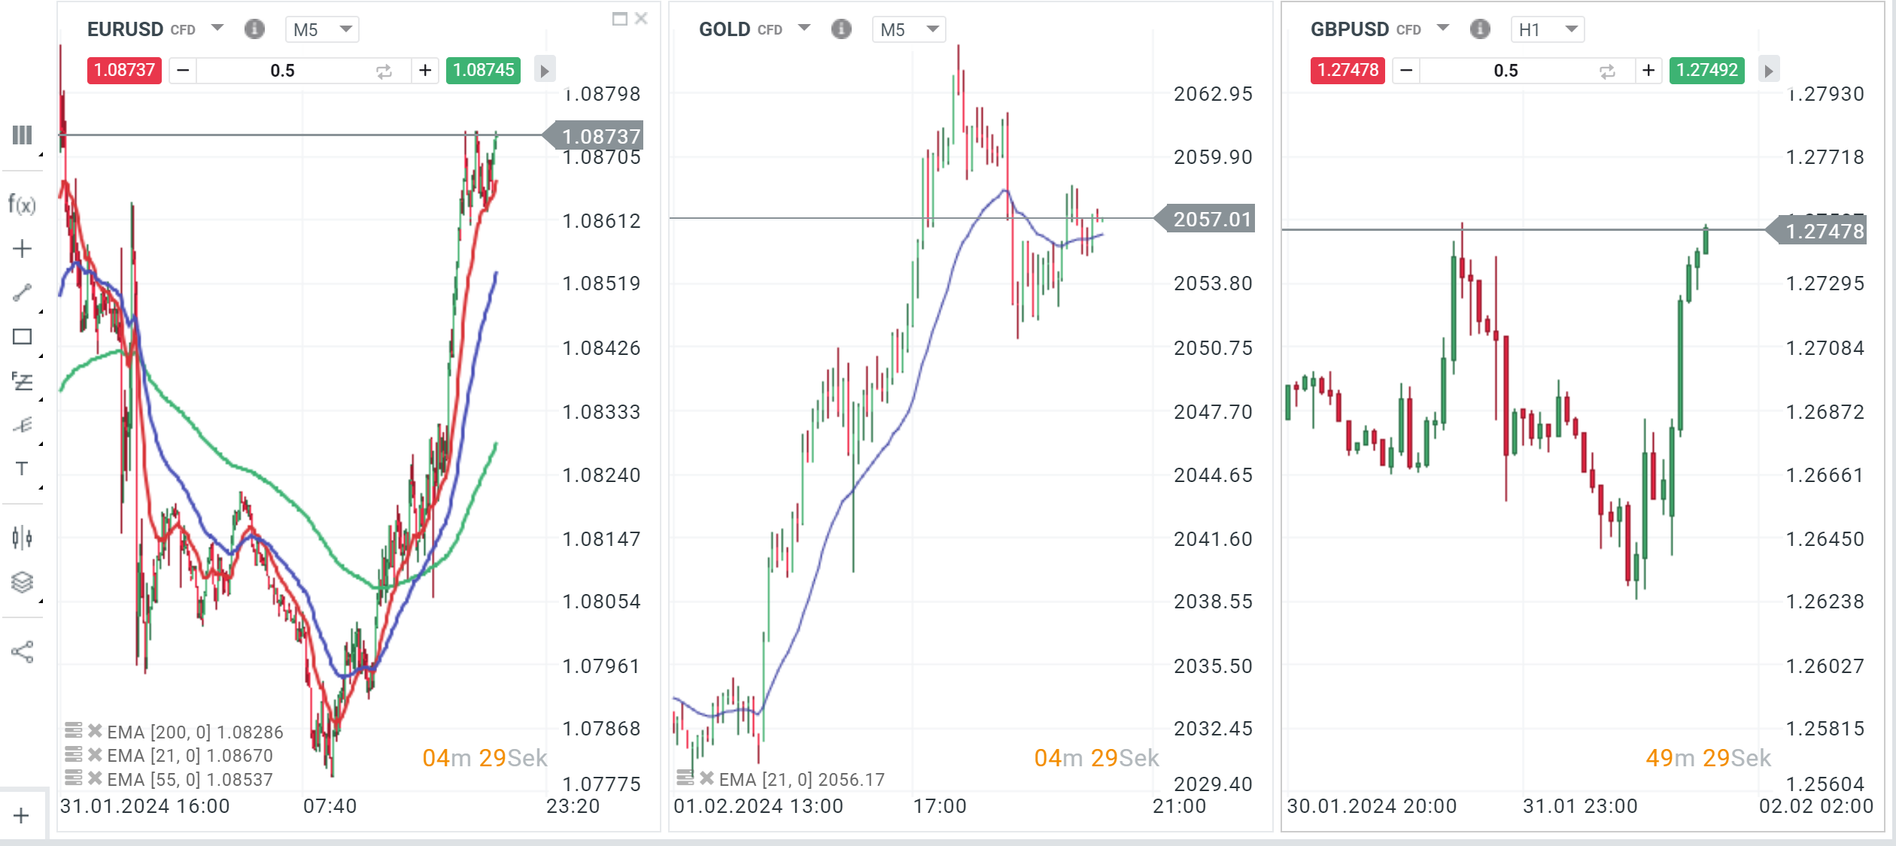This screenshot has width=1896, height=846.
Task: Share the chart via the share icon
Action: (x=22, y=651)
